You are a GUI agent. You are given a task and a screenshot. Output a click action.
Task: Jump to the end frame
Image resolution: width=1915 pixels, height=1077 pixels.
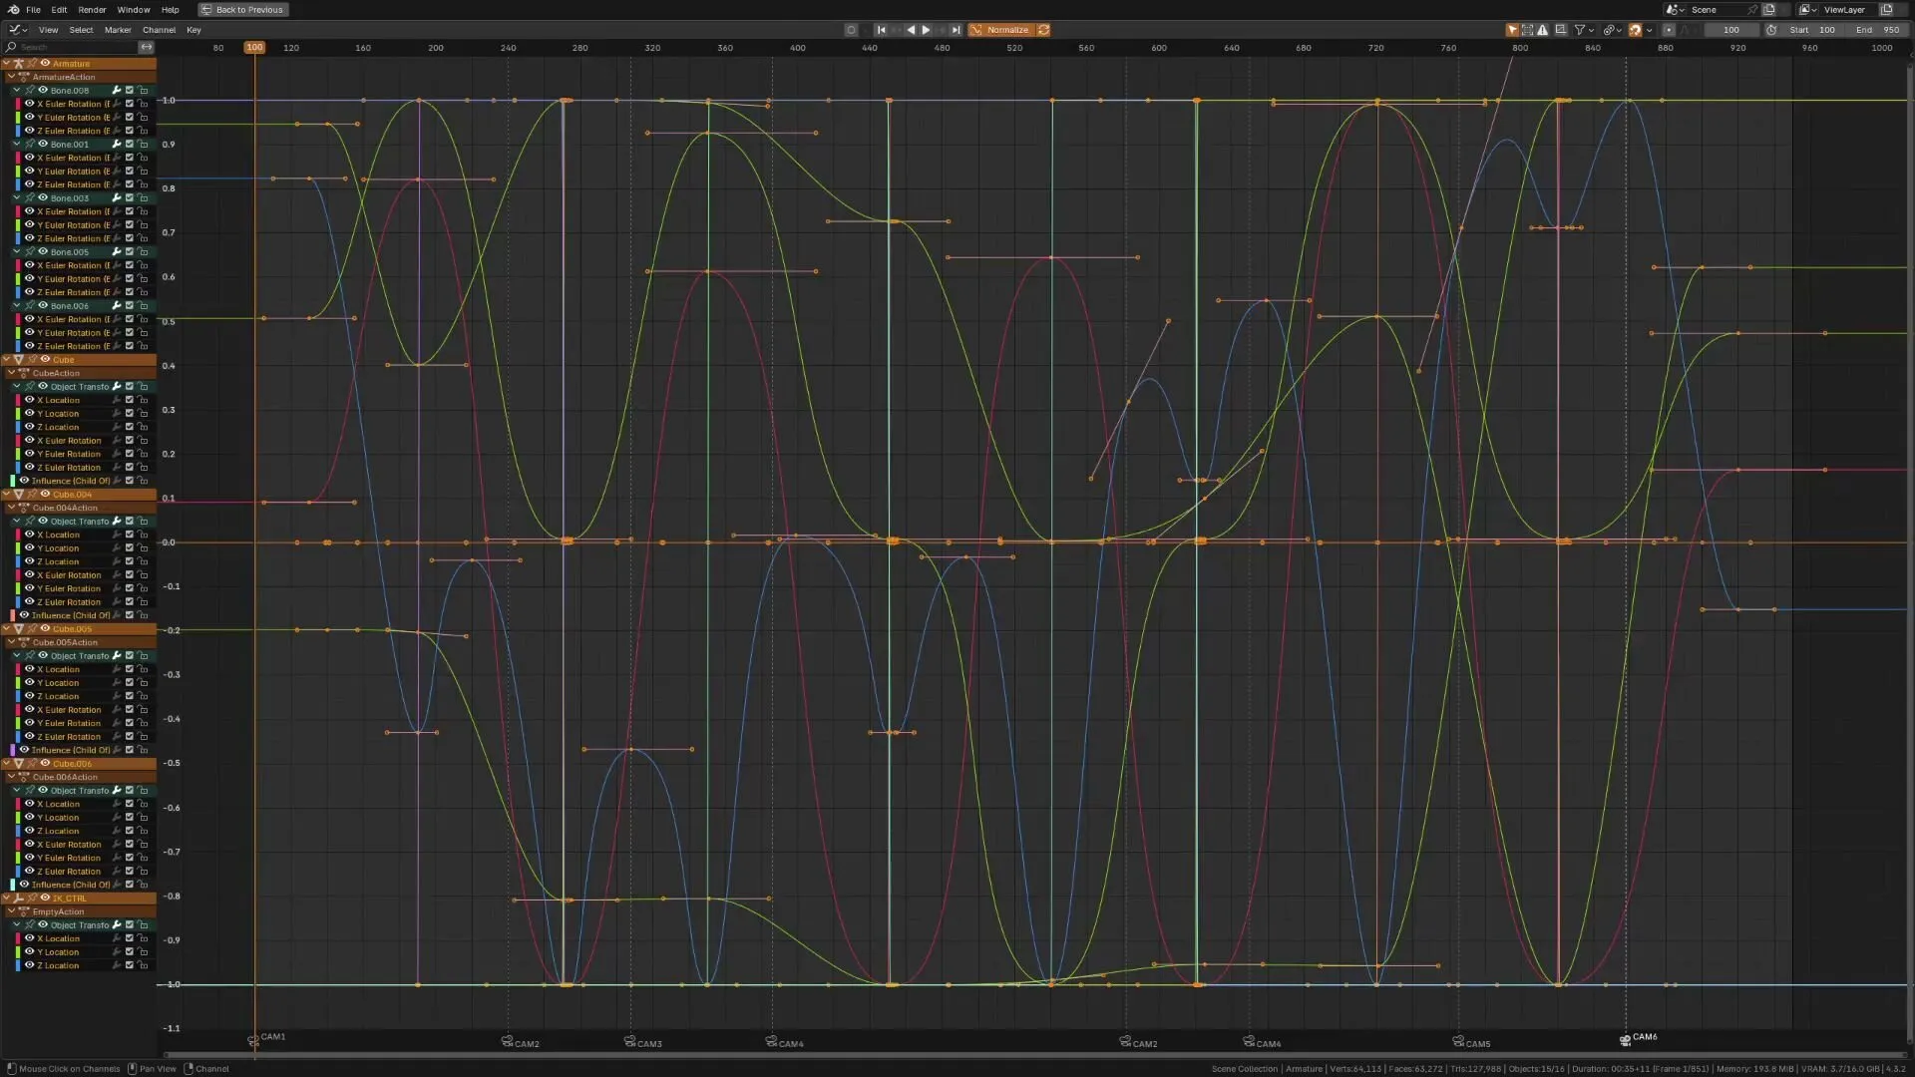click(x=956, y=30)
